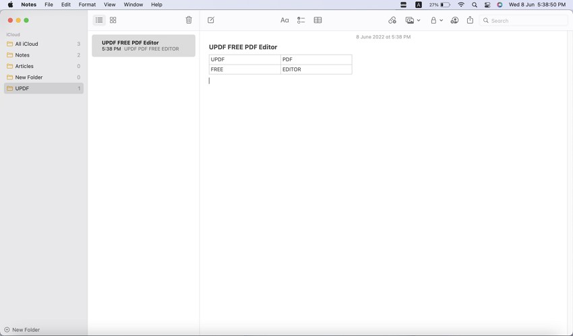Add a link using toolbar link icon

click(x=392, y=20)
